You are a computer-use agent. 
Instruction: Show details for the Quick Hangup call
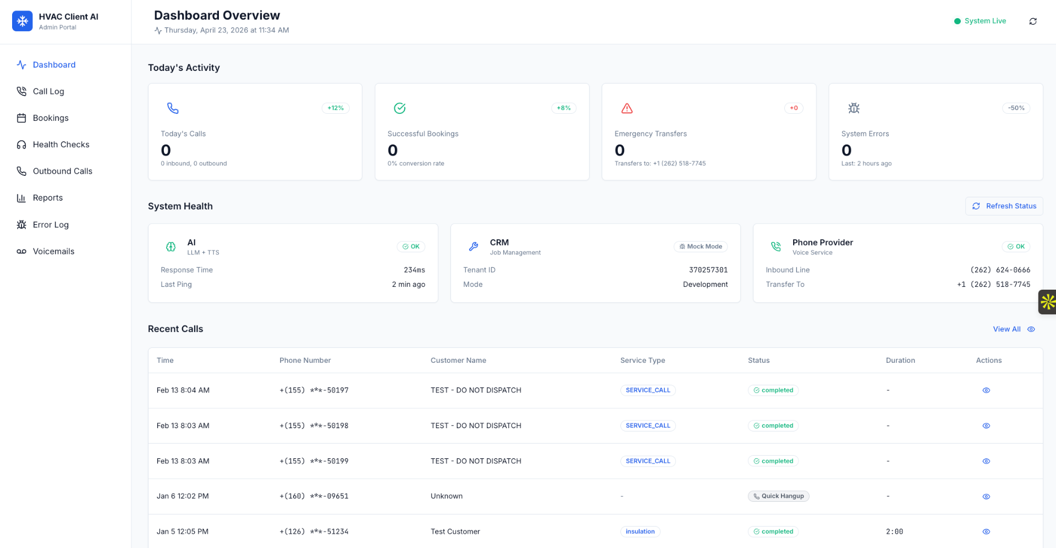tap(986, 496)
